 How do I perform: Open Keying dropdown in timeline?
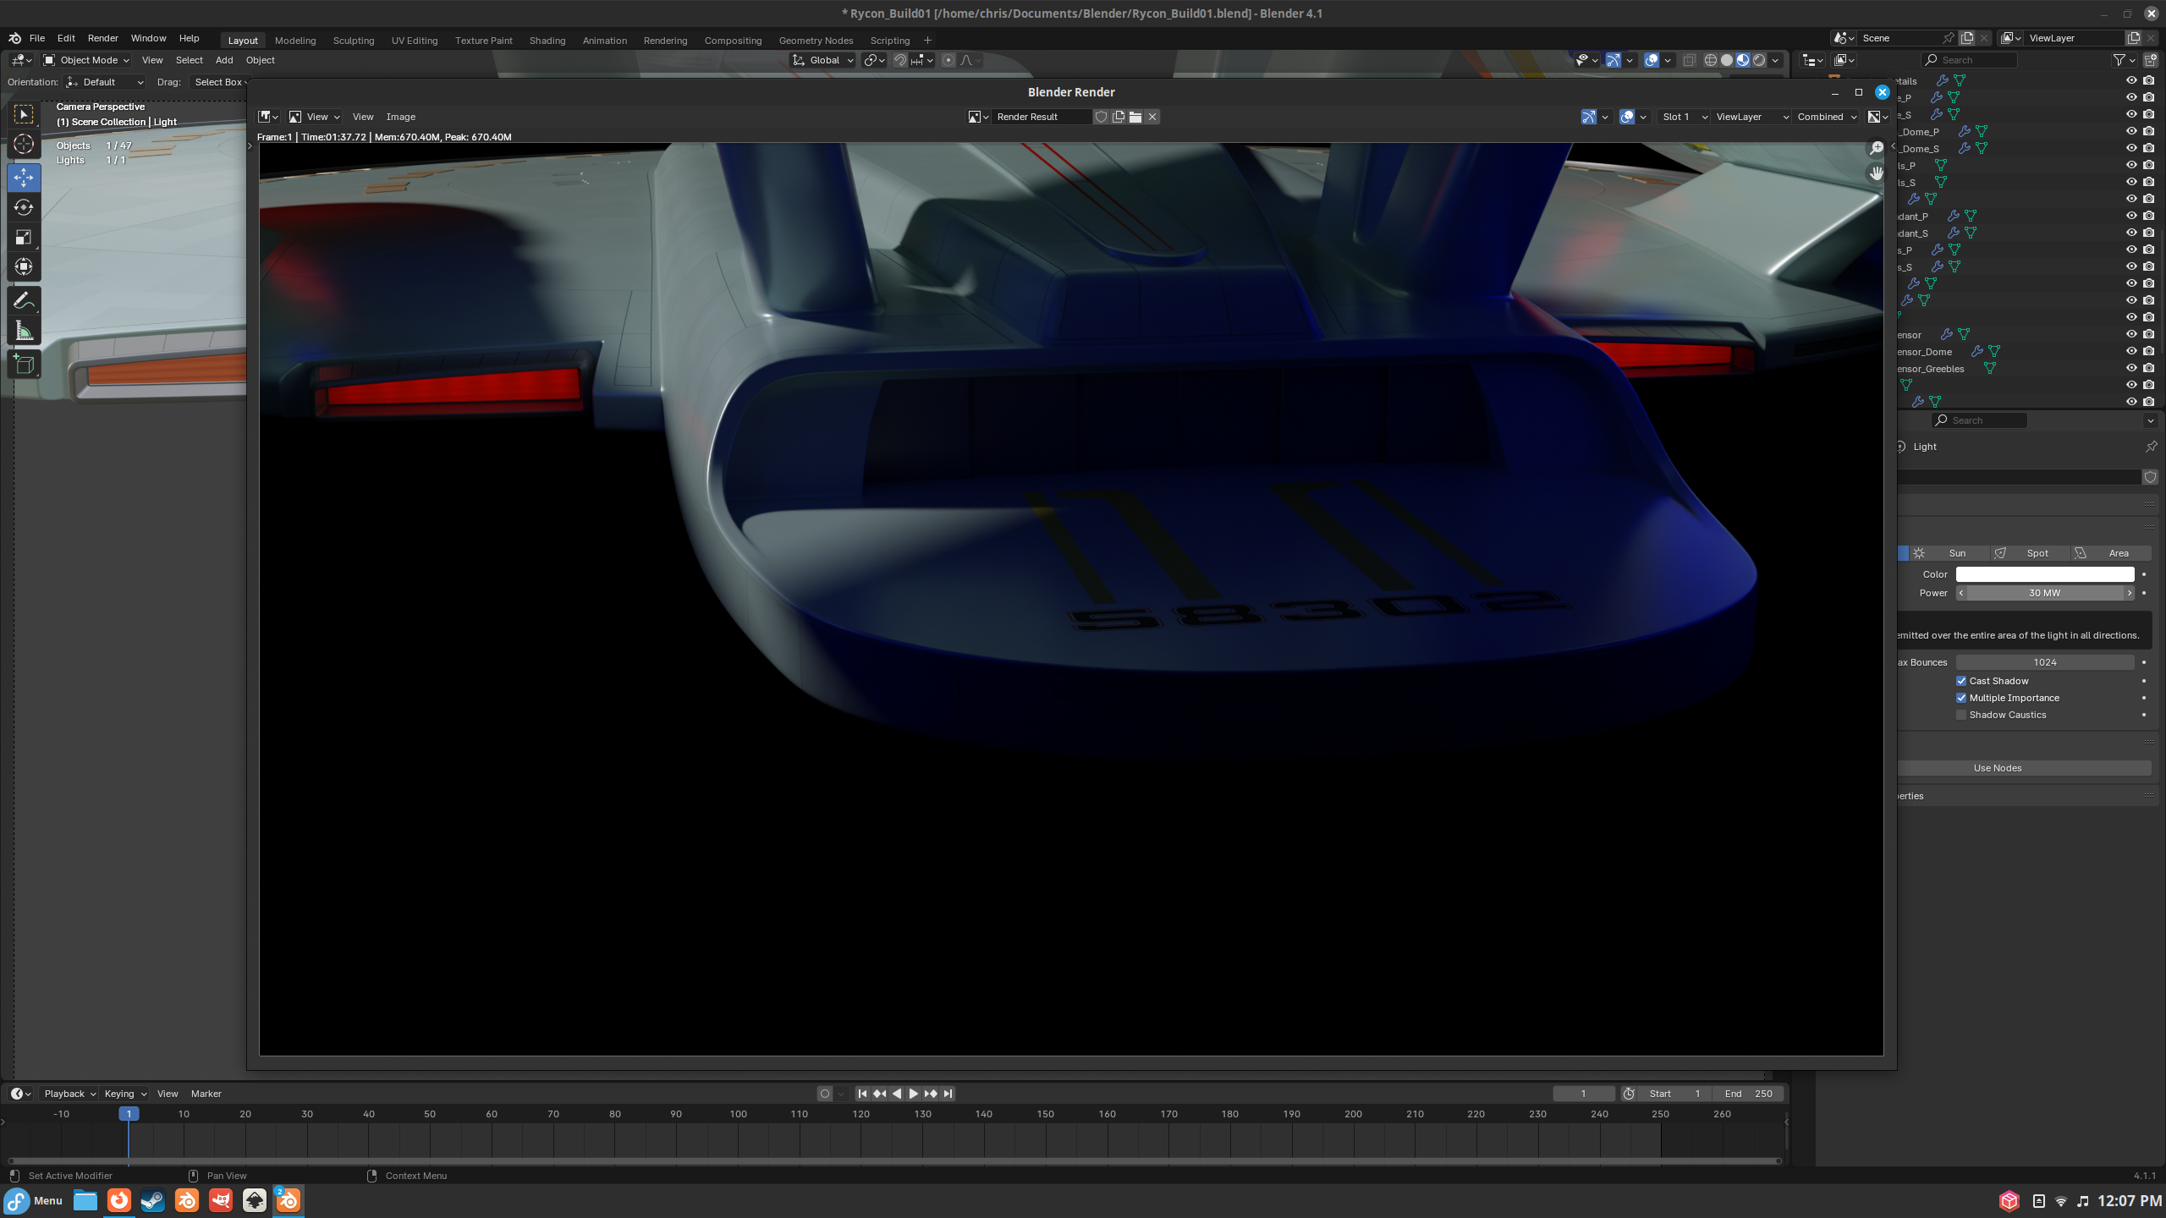point(124,1094)
